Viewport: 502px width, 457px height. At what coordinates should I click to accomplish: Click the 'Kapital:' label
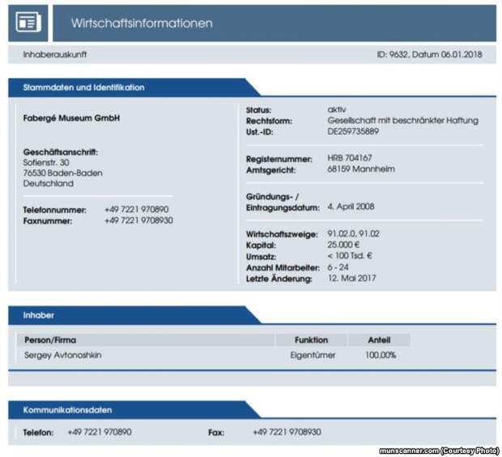click(x=261, y=246)
